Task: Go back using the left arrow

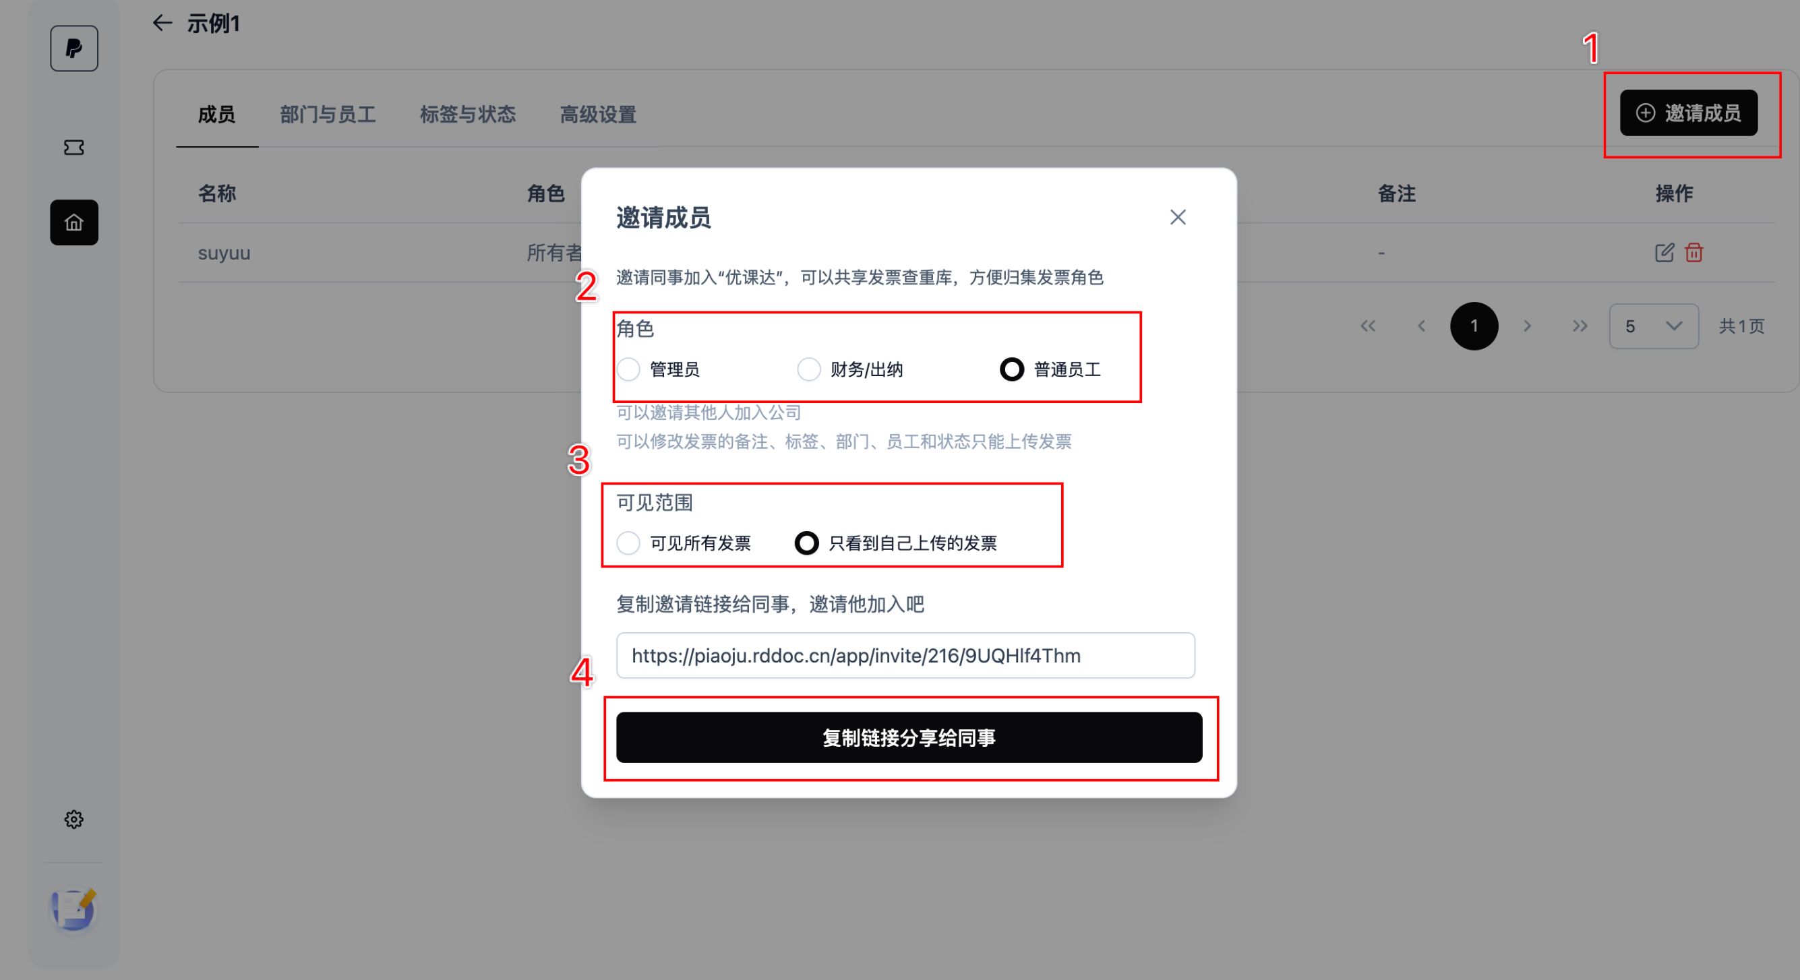Action: click(x=162, y=23)
